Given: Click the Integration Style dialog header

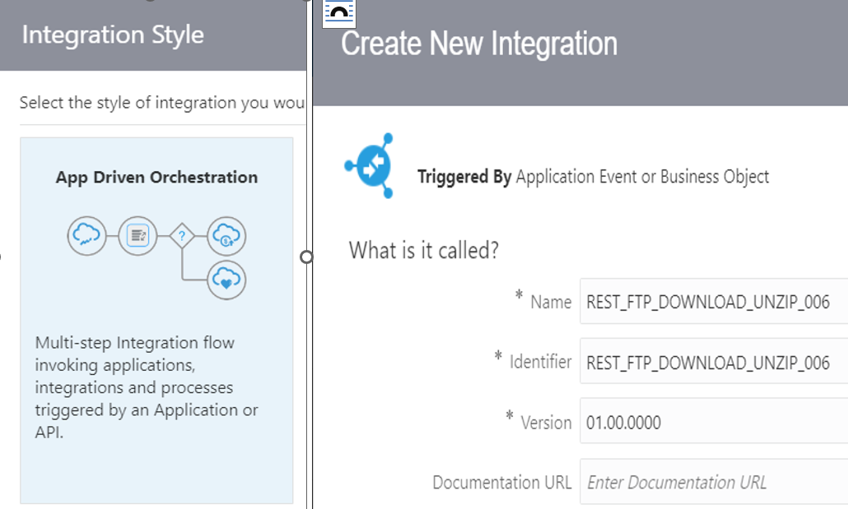Looking at the screenshot, I should point(114,35).
